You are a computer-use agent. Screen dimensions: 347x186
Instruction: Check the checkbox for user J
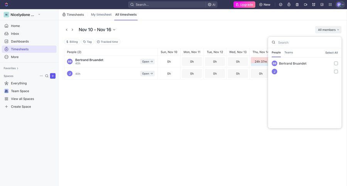tap(336, 71)
